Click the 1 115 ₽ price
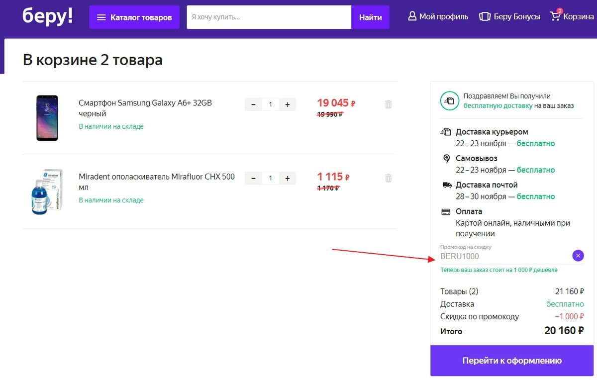Image resolution: width=597 pixels, height=380 pixels. click(333, 177)
